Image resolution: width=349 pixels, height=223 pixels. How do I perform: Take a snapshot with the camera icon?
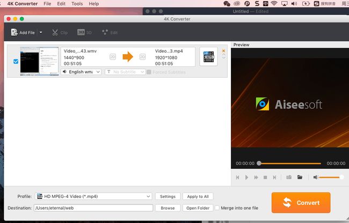289,177
